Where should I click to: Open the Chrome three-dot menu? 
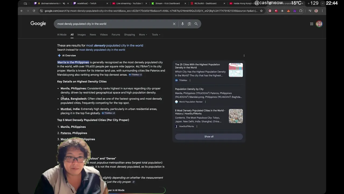322,11
